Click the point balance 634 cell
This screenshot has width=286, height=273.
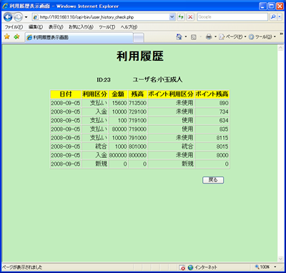(212, 120)
